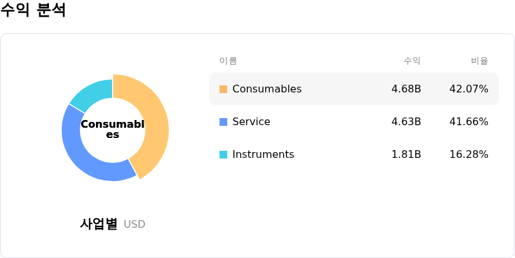515x258 pixels.
Task: Click the orange Consumables legend swatch
Action: tap(223, 89)
